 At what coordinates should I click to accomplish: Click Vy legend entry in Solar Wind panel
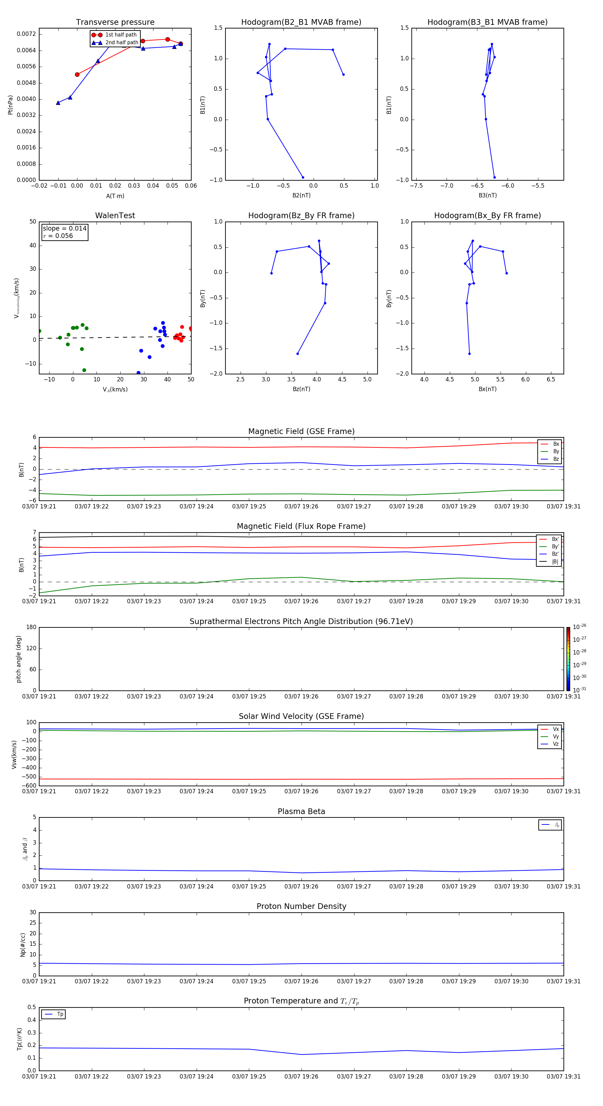(x=550, y=736)
